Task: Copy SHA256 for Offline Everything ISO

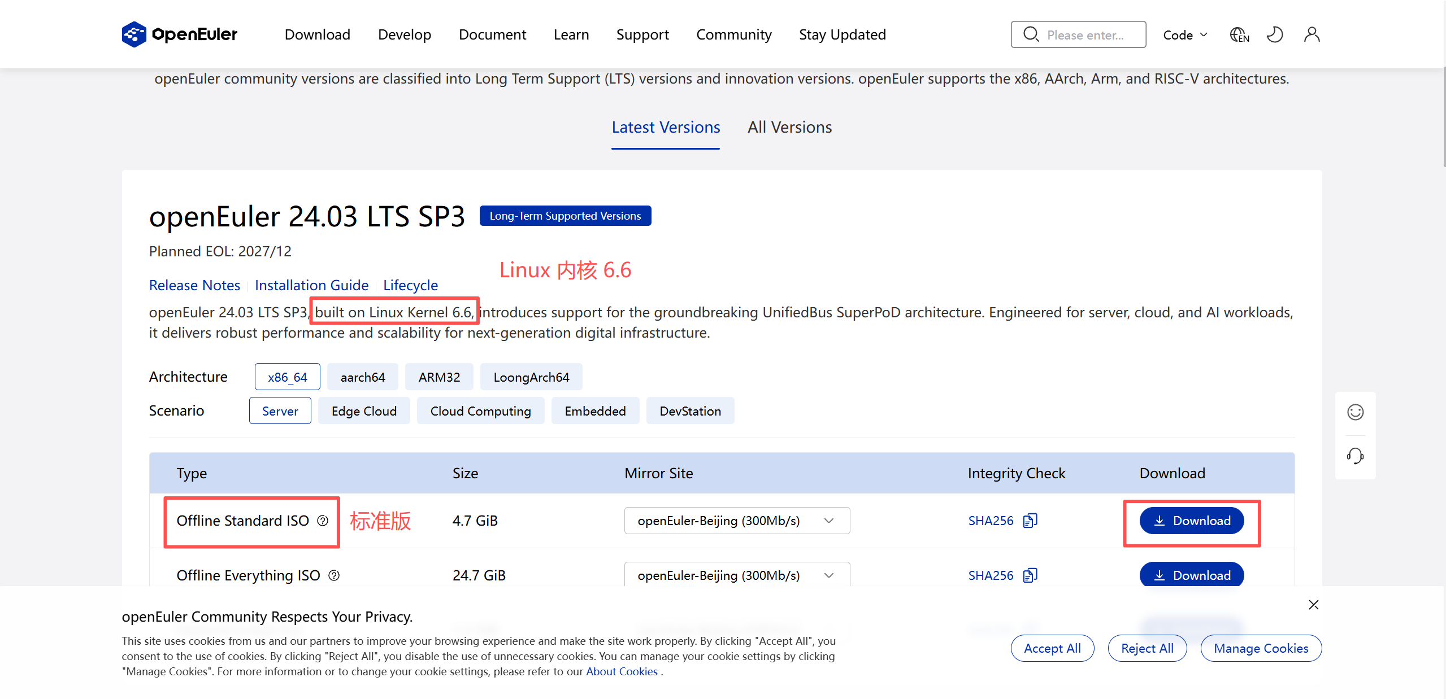Action: pyautogui.click(x=1030, y=575)
